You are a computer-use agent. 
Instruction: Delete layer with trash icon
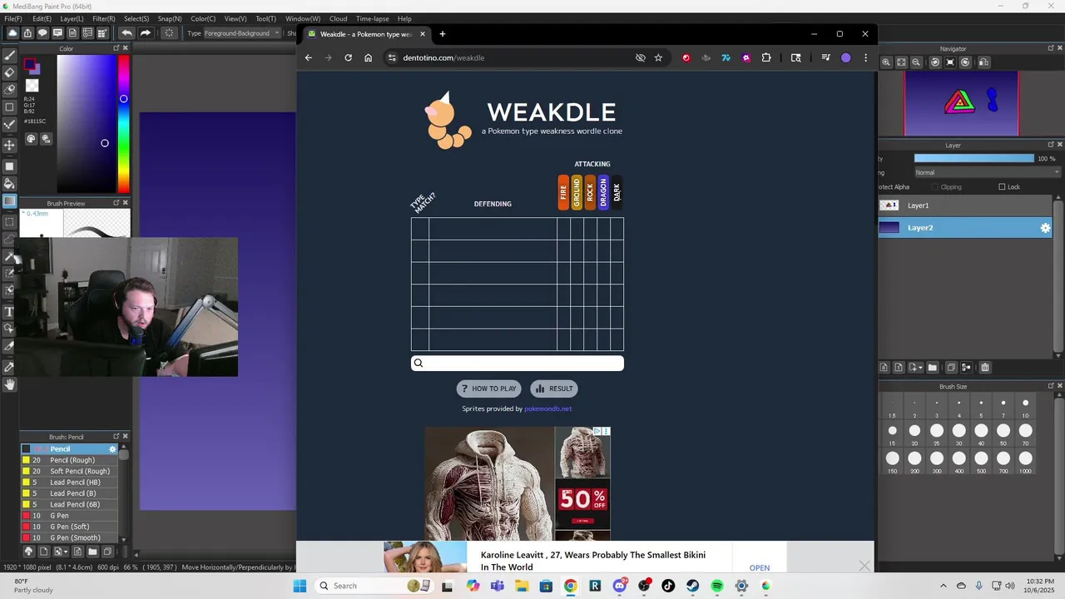[x=985, y=368]
